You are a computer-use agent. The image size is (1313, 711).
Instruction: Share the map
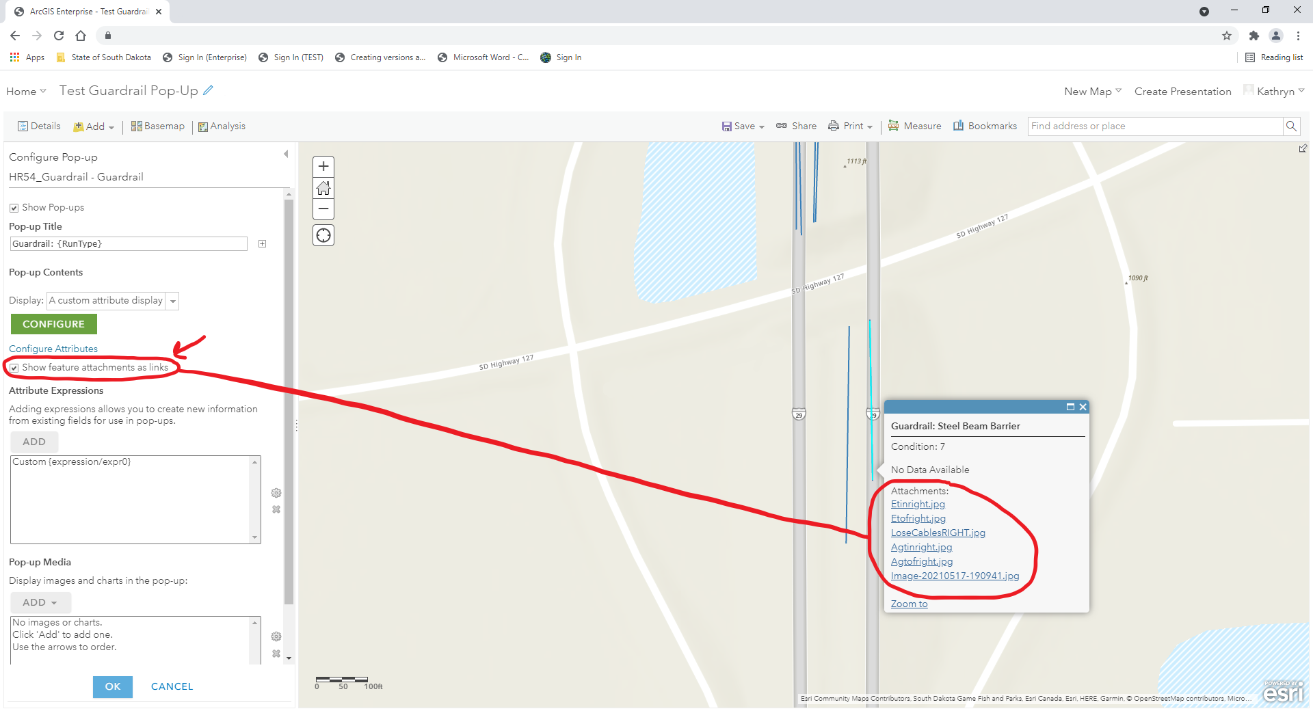click(x=797, y=126)
